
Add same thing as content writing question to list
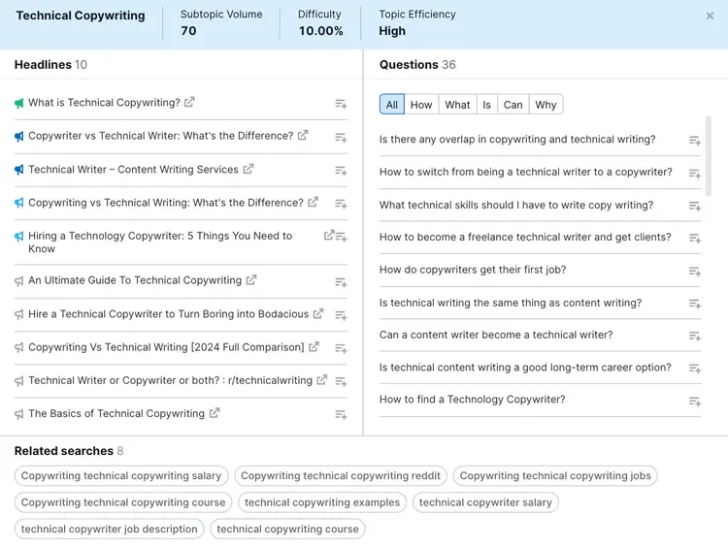pyautogui.click(x=695, y=304)
